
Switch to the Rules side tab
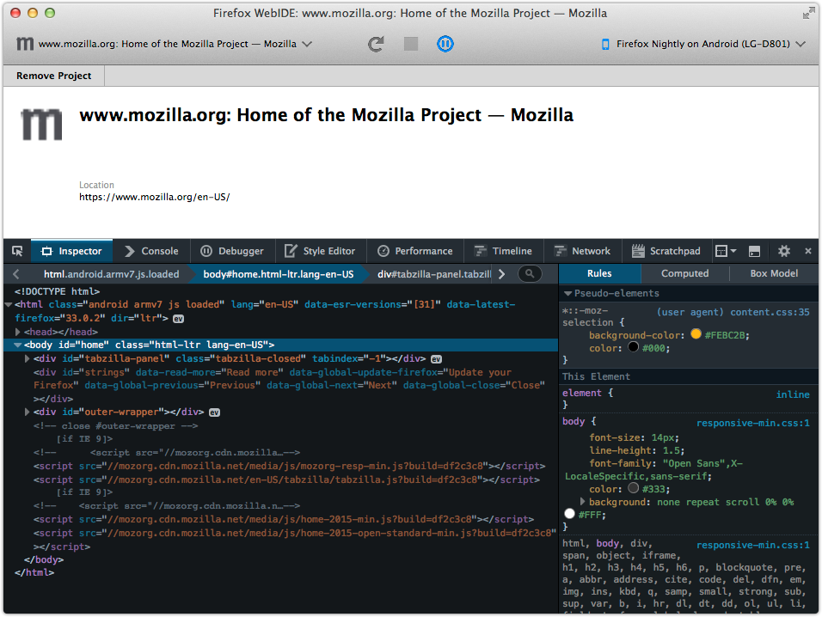[599, 273]
